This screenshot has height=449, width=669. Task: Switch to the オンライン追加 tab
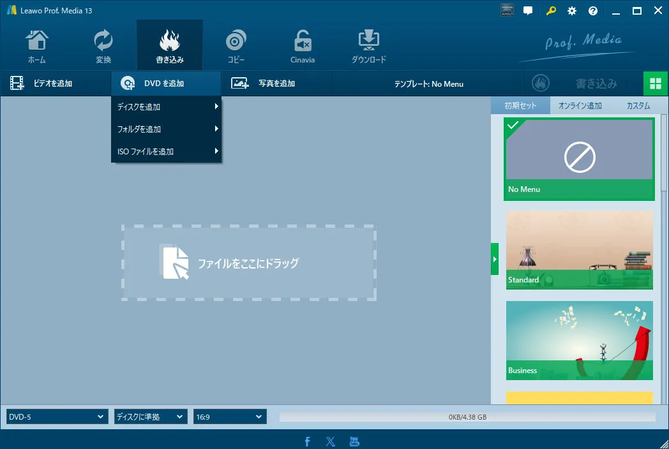pyautogui.click(x=580, y=105)
